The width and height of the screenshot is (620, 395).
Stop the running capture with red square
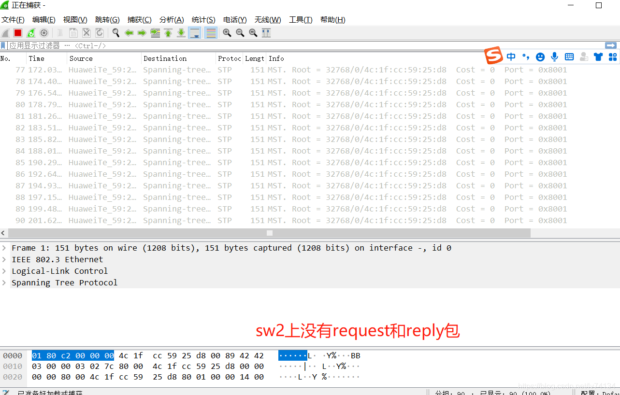click(18, 33)
